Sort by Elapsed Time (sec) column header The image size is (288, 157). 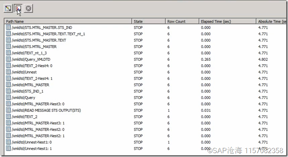(227, 21)
